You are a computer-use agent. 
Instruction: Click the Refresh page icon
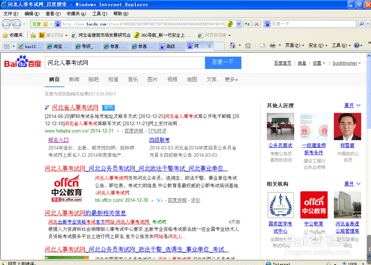click(247, 24)
